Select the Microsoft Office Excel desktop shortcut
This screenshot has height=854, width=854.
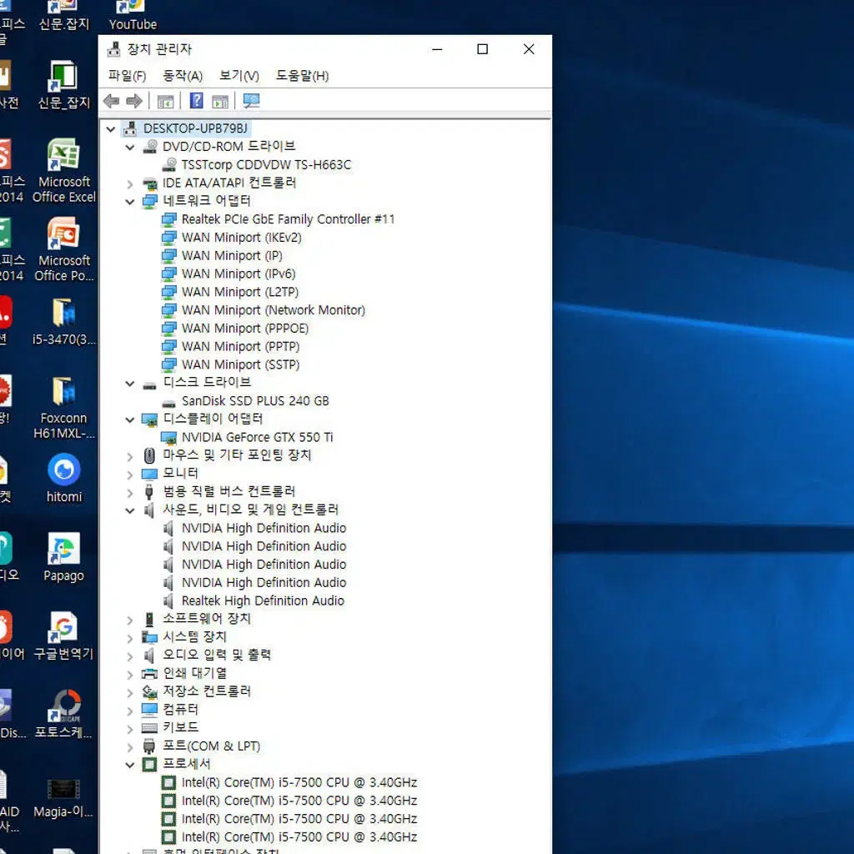63,170
